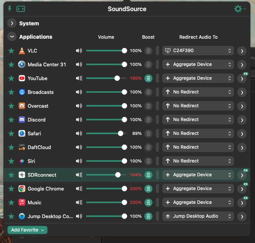Image resolution: width=255 pixels, height=243 pixels.
Task: Open Overcast details arrow
Action: point(242,106)
